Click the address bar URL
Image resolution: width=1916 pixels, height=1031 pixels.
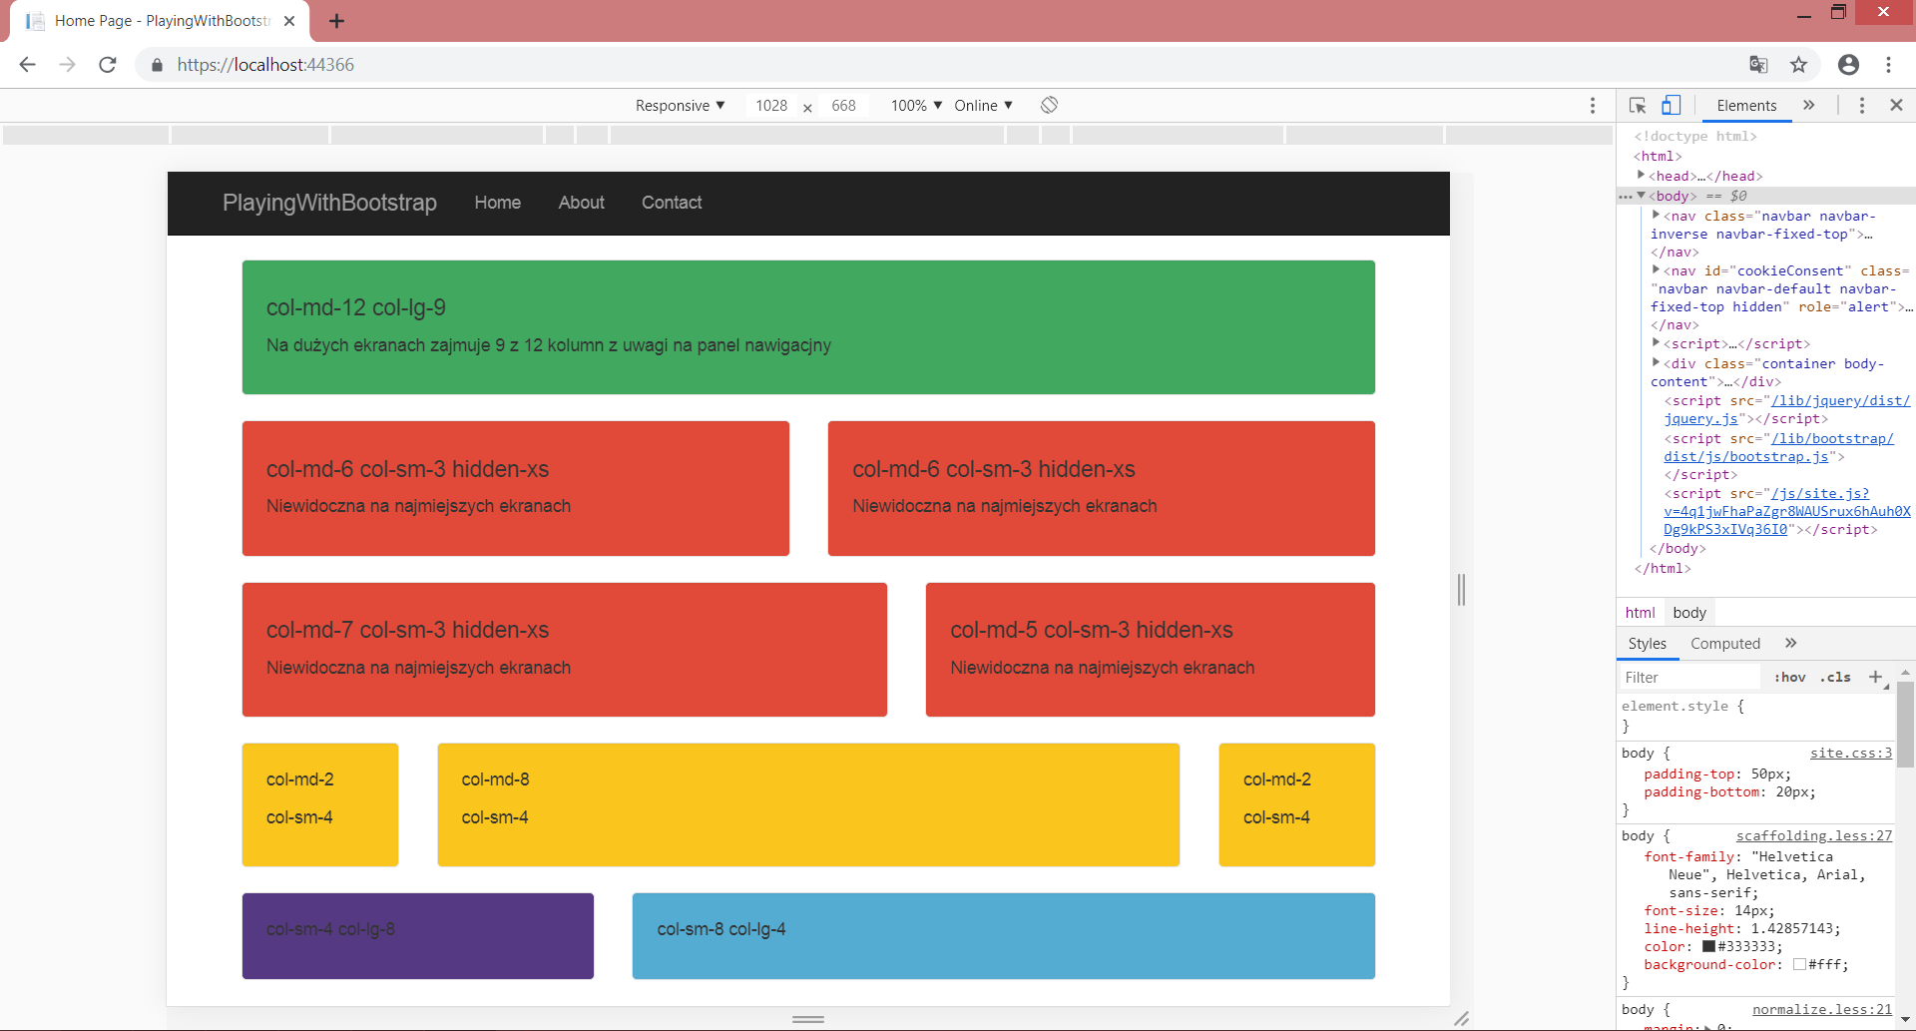(265, 65)
